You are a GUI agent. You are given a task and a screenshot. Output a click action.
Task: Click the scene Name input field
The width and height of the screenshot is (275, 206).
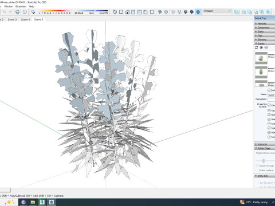pos(271,95)
